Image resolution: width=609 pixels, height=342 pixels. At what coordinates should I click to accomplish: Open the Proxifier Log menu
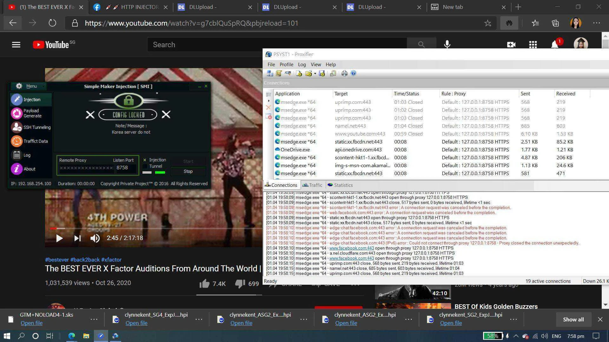(x=302, y=65)
